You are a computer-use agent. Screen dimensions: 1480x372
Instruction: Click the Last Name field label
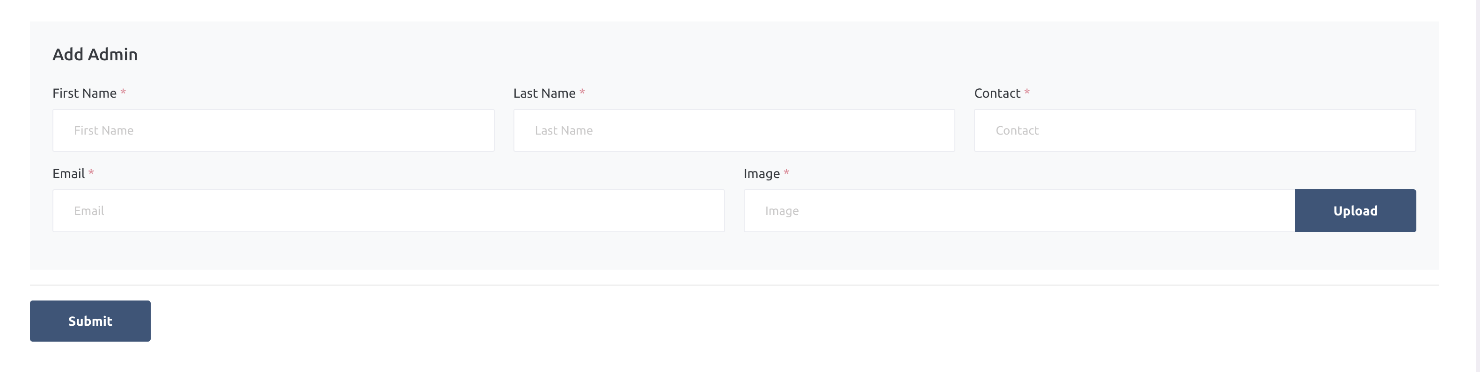(x=544, y=93)
